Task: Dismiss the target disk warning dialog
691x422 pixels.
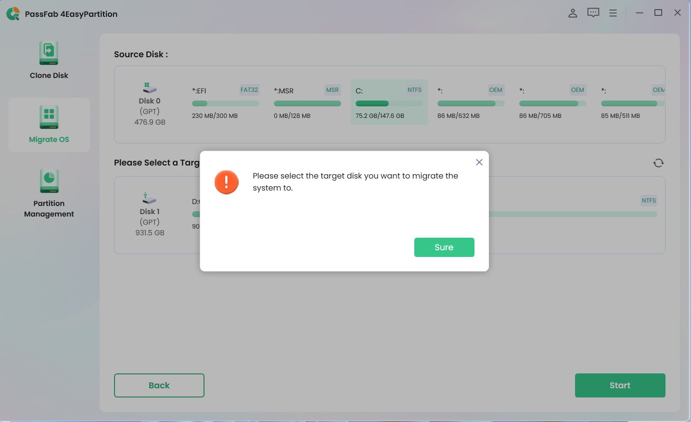Action: [479, 162]
